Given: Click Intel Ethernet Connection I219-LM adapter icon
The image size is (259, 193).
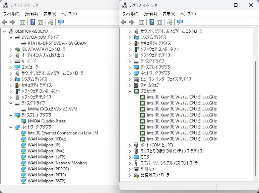Looking at the screenshot, I should (x=24, y=133).
